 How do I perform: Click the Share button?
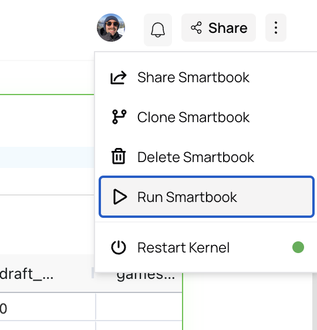click(x=218, y=28)
